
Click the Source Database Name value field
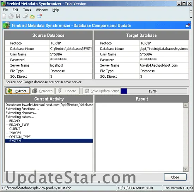pyautogui.click(x=71, y=49)
